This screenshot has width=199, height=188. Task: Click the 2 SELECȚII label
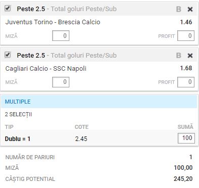coord(18,114)
